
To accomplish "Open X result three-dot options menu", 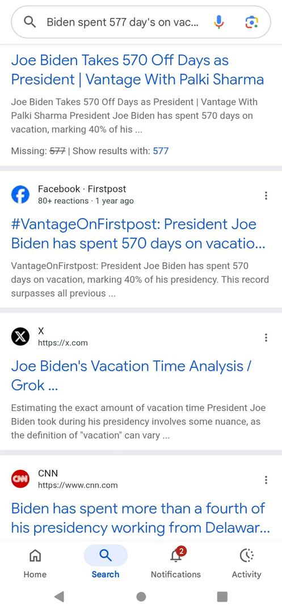I will [266, 337].
